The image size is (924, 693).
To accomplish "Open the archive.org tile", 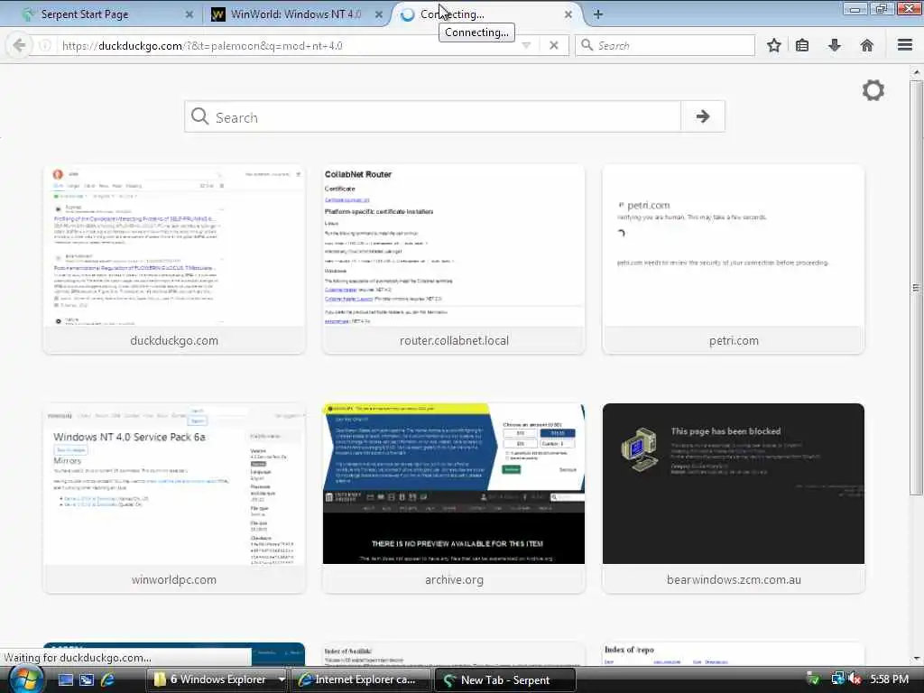I will tap(454, 498).
